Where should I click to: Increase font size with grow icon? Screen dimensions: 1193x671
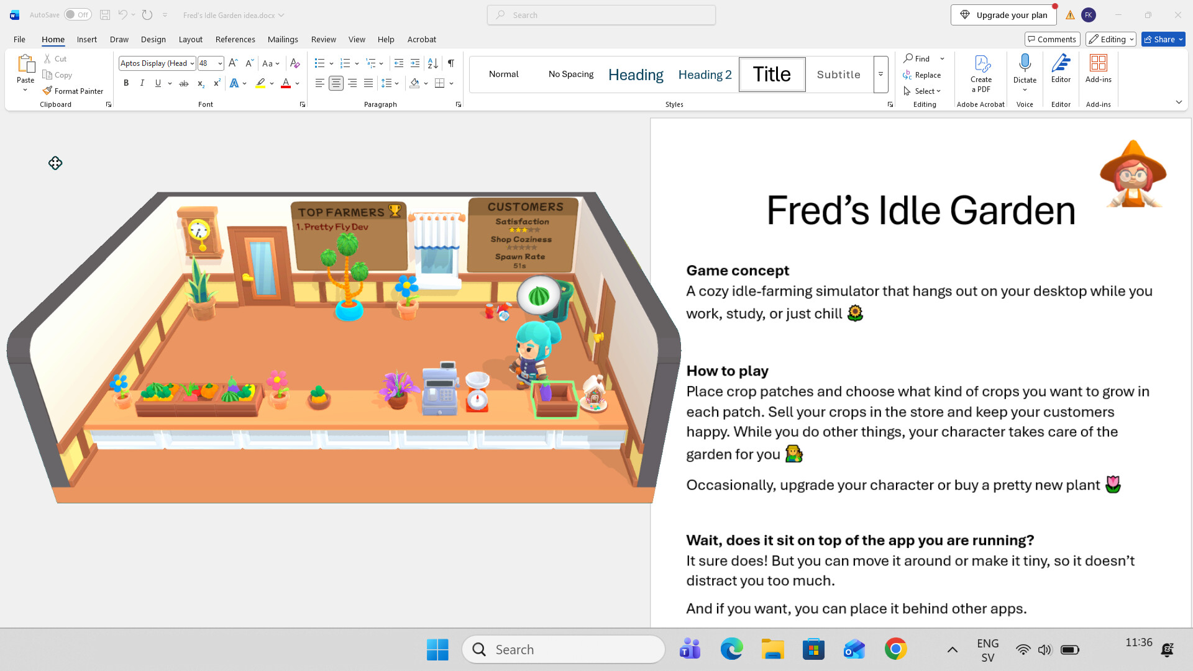pos(233,63)
